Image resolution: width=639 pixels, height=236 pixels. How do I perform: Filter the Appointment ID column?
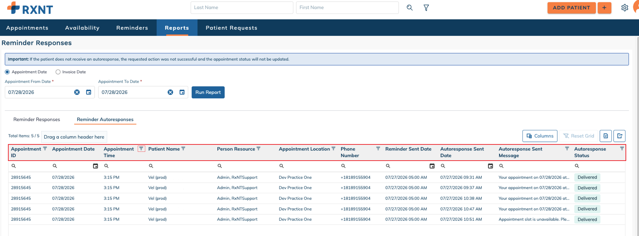tap(45, 149)
